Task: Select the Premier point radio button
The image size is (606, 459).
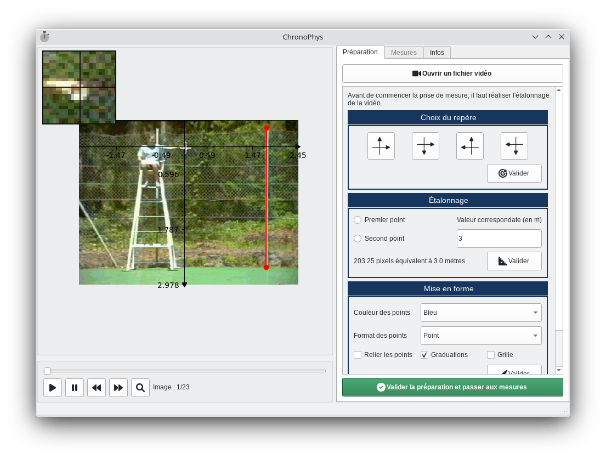Action: pyautogui.click(x=358, y=220)
